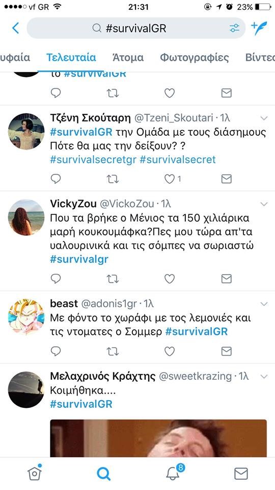Retweet VickyZou's tweet
Viewport: 275px width, 490px height.
click(113, 279)
